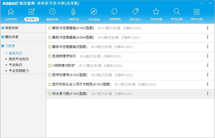This screenshot has width=215, height=138.
Task: Click the 错题重做 refresh icon
Action: tap(114, 12)
